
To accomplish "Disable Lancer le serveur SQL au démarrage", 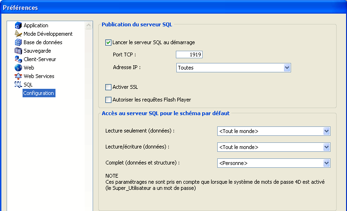I will [109, 42].
